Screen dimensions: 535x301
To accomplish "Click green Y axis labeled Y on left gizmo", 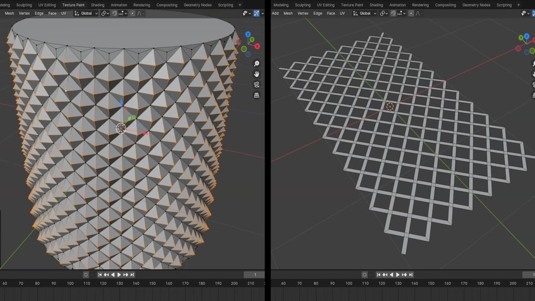I will [x=252, y=39].
